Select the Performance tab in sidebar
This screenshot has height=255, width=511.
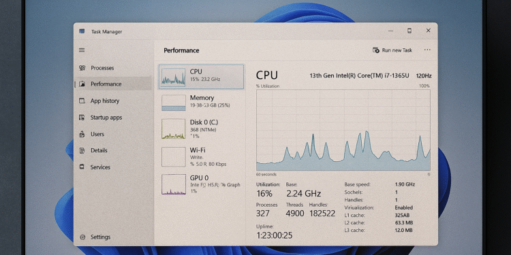[113, 84]
